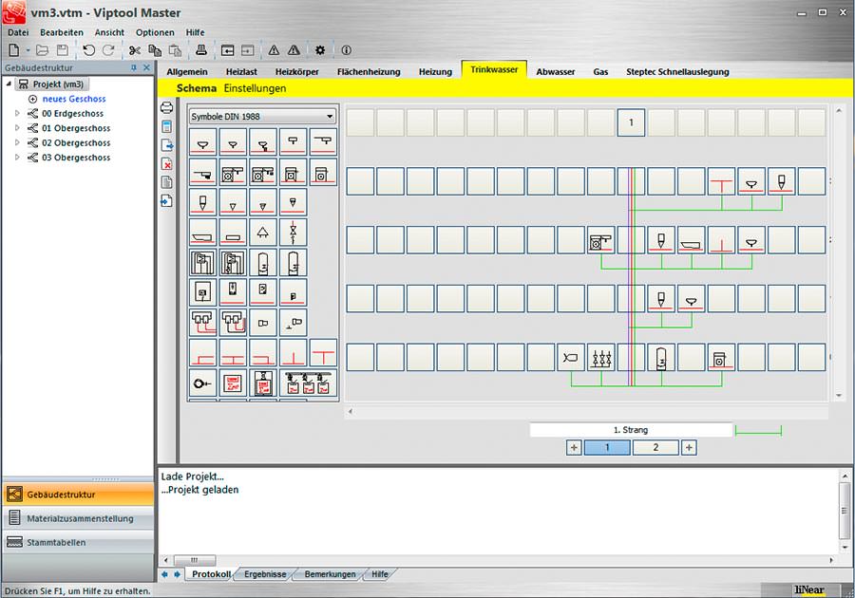Expand the 00 Erdgeschoss tree node
Screen dimensions: 855x598
pyautogui.click(x=17, y=113)
